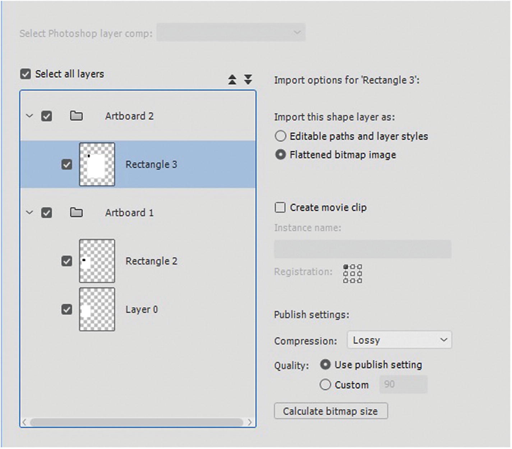The height and width of the screenshot is (449, 512).
Task: Click the Artboard 2 folder icon
Action: pos(76,116)
